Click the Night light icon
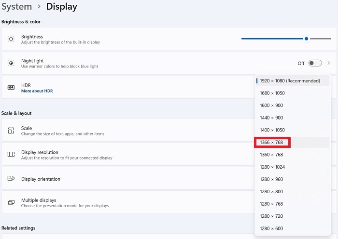338x239 pixels. [x=11, y=63]
